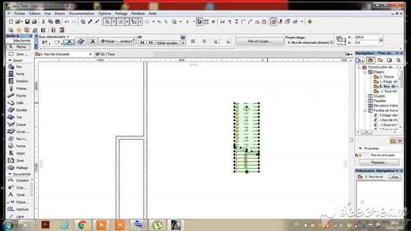This screenshot has width=411, height=231.
Task: Click the Plan et Coupe... button
Action: [259, 41]
